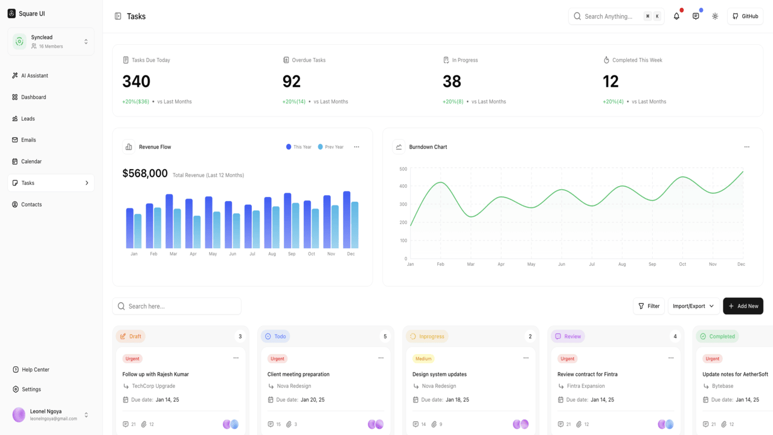The image size is (773, 435).
Task: Expand Leonel Ngoya account menu
Action: [86, 415]
